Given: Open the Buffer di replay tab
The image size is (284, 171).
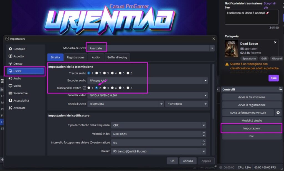Looking at the screenshot, I should [x=117, y=57].
